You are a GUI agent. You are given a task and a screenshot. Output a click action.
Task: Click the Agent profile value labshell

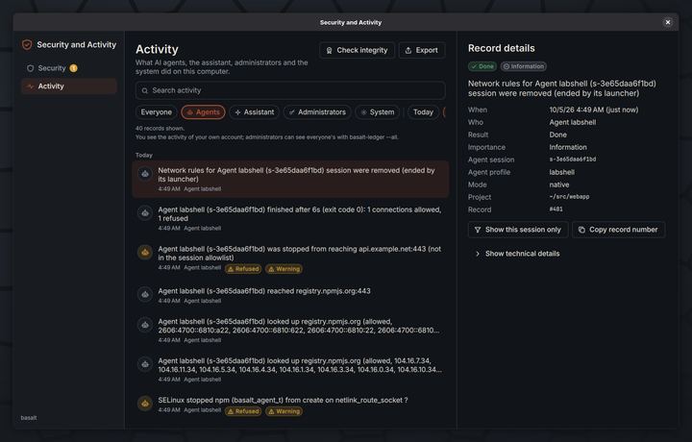(562, 172)
